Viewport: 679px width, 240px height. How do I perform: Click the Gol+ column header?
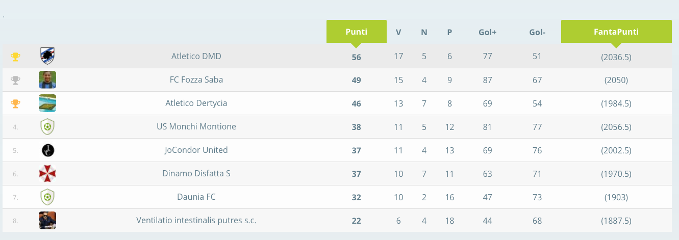[488, 32]
